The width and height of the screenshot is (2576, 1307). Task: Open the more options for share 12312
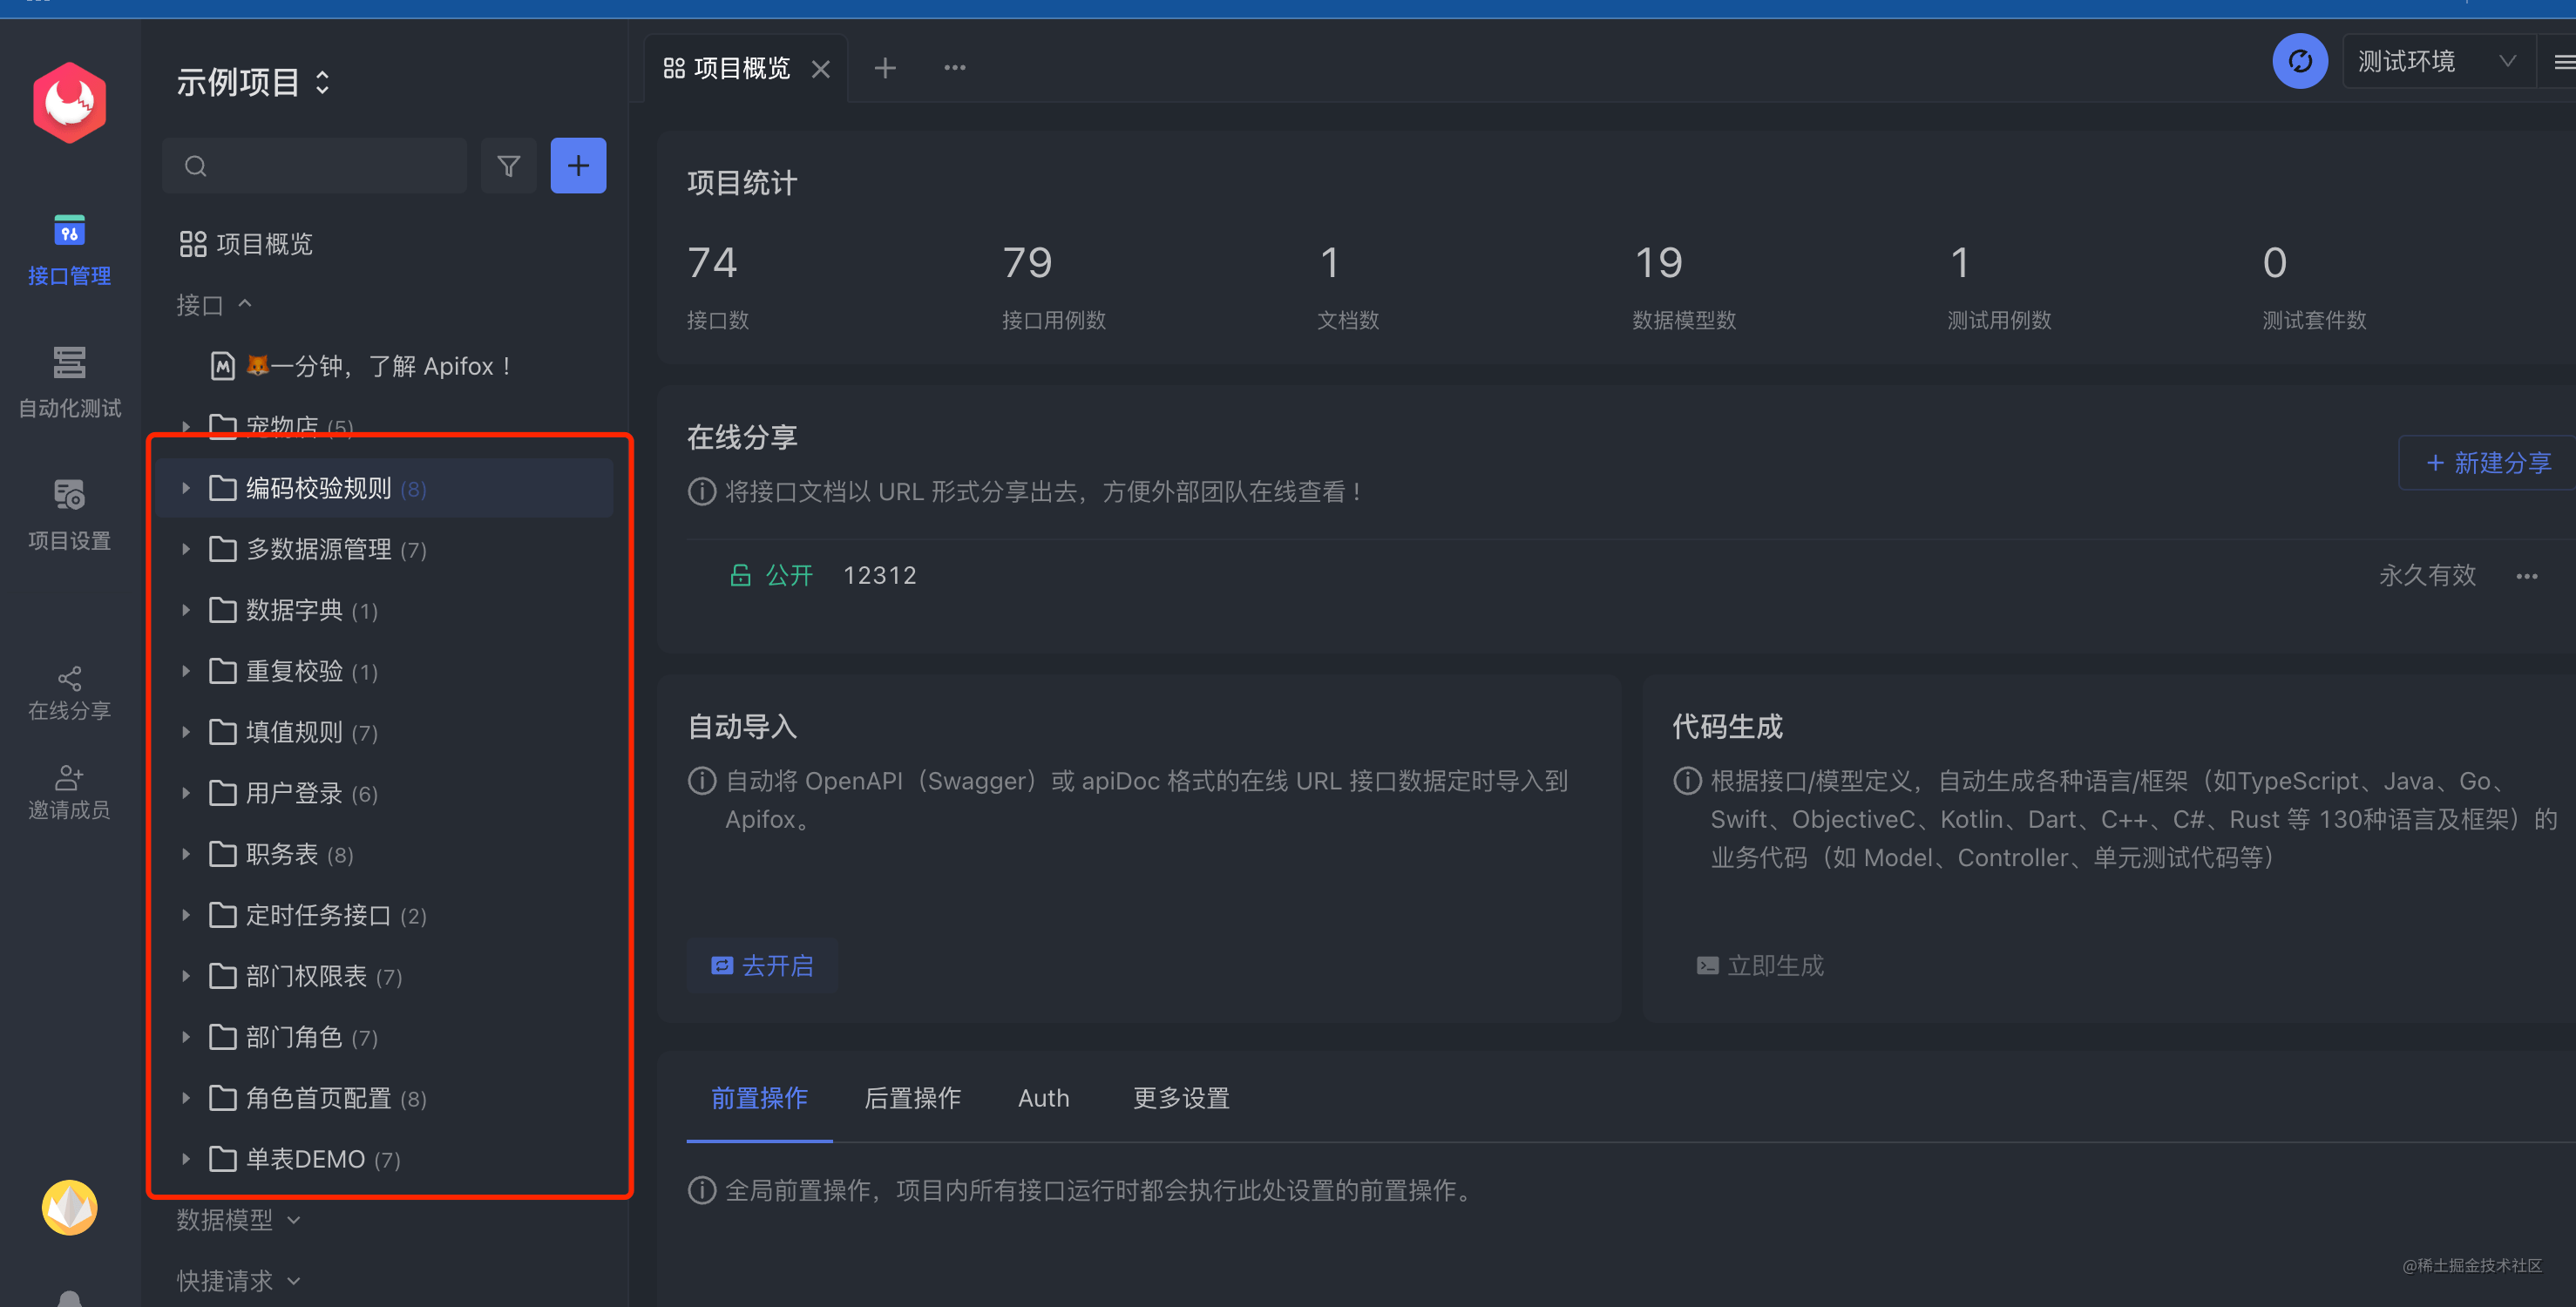tap(2526, 576)
